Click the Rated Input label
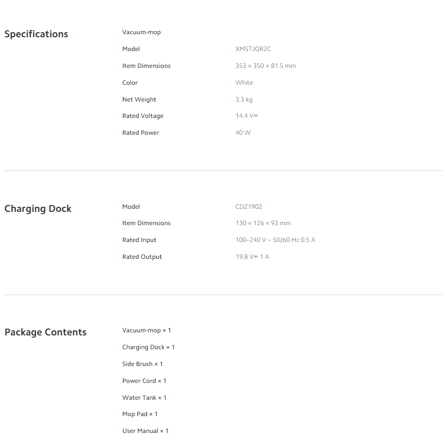This screenshot has height=436, width=444. 139,240
